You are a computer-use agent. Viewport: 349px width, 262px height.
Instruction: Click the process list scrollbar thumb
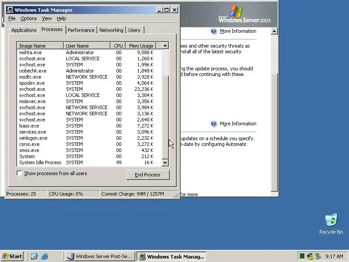tap(165, 117)
